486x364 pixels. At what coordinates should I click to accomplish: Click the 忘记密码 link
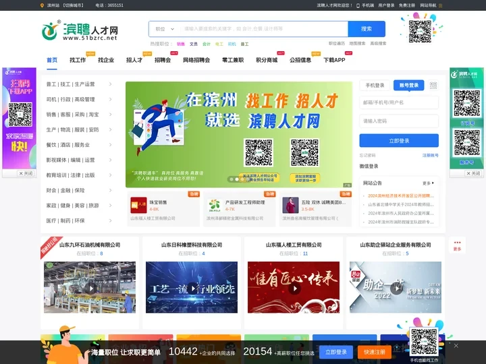[367, 156]
